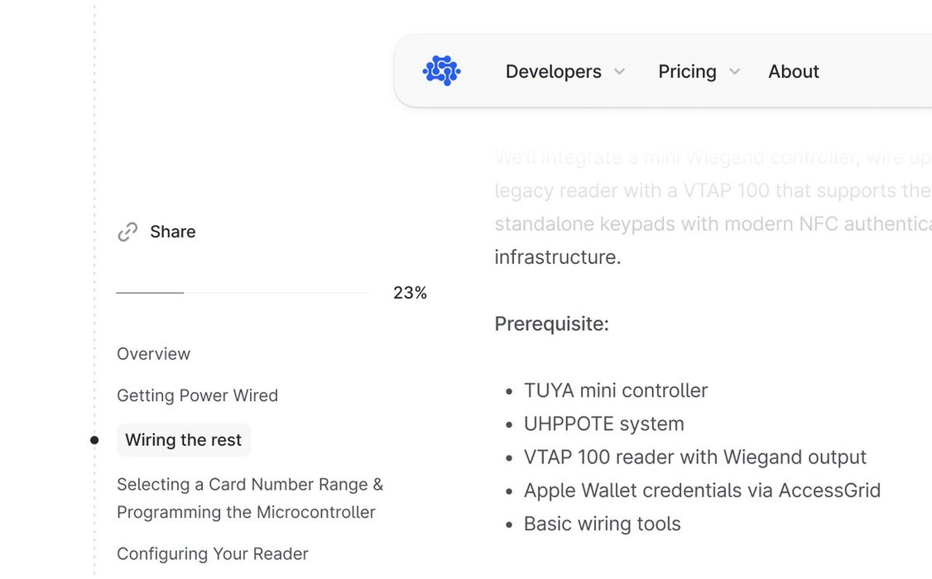Screen dimensions: 932x579
Task: Go to the About page
Action: (793, 72)
